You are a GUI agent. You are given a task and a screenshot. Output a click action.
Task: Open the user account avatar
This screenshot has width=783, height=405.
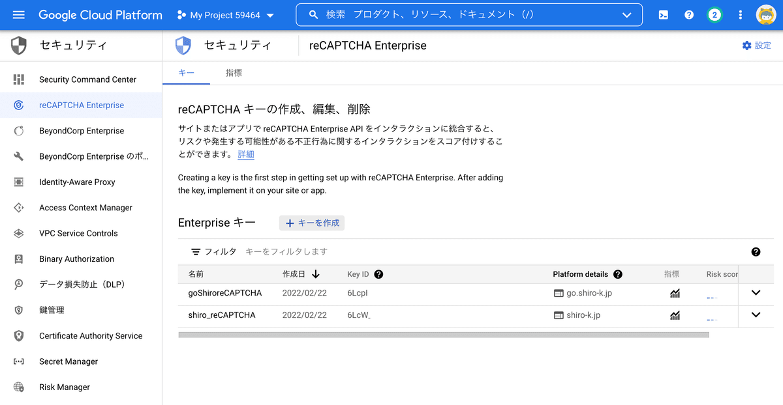pos(766,15)
